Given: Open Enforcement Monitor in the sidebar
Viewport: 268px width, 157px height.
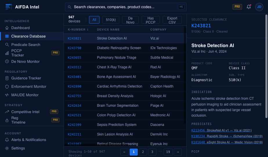Looking at the screenshot, I should (32, 87).
